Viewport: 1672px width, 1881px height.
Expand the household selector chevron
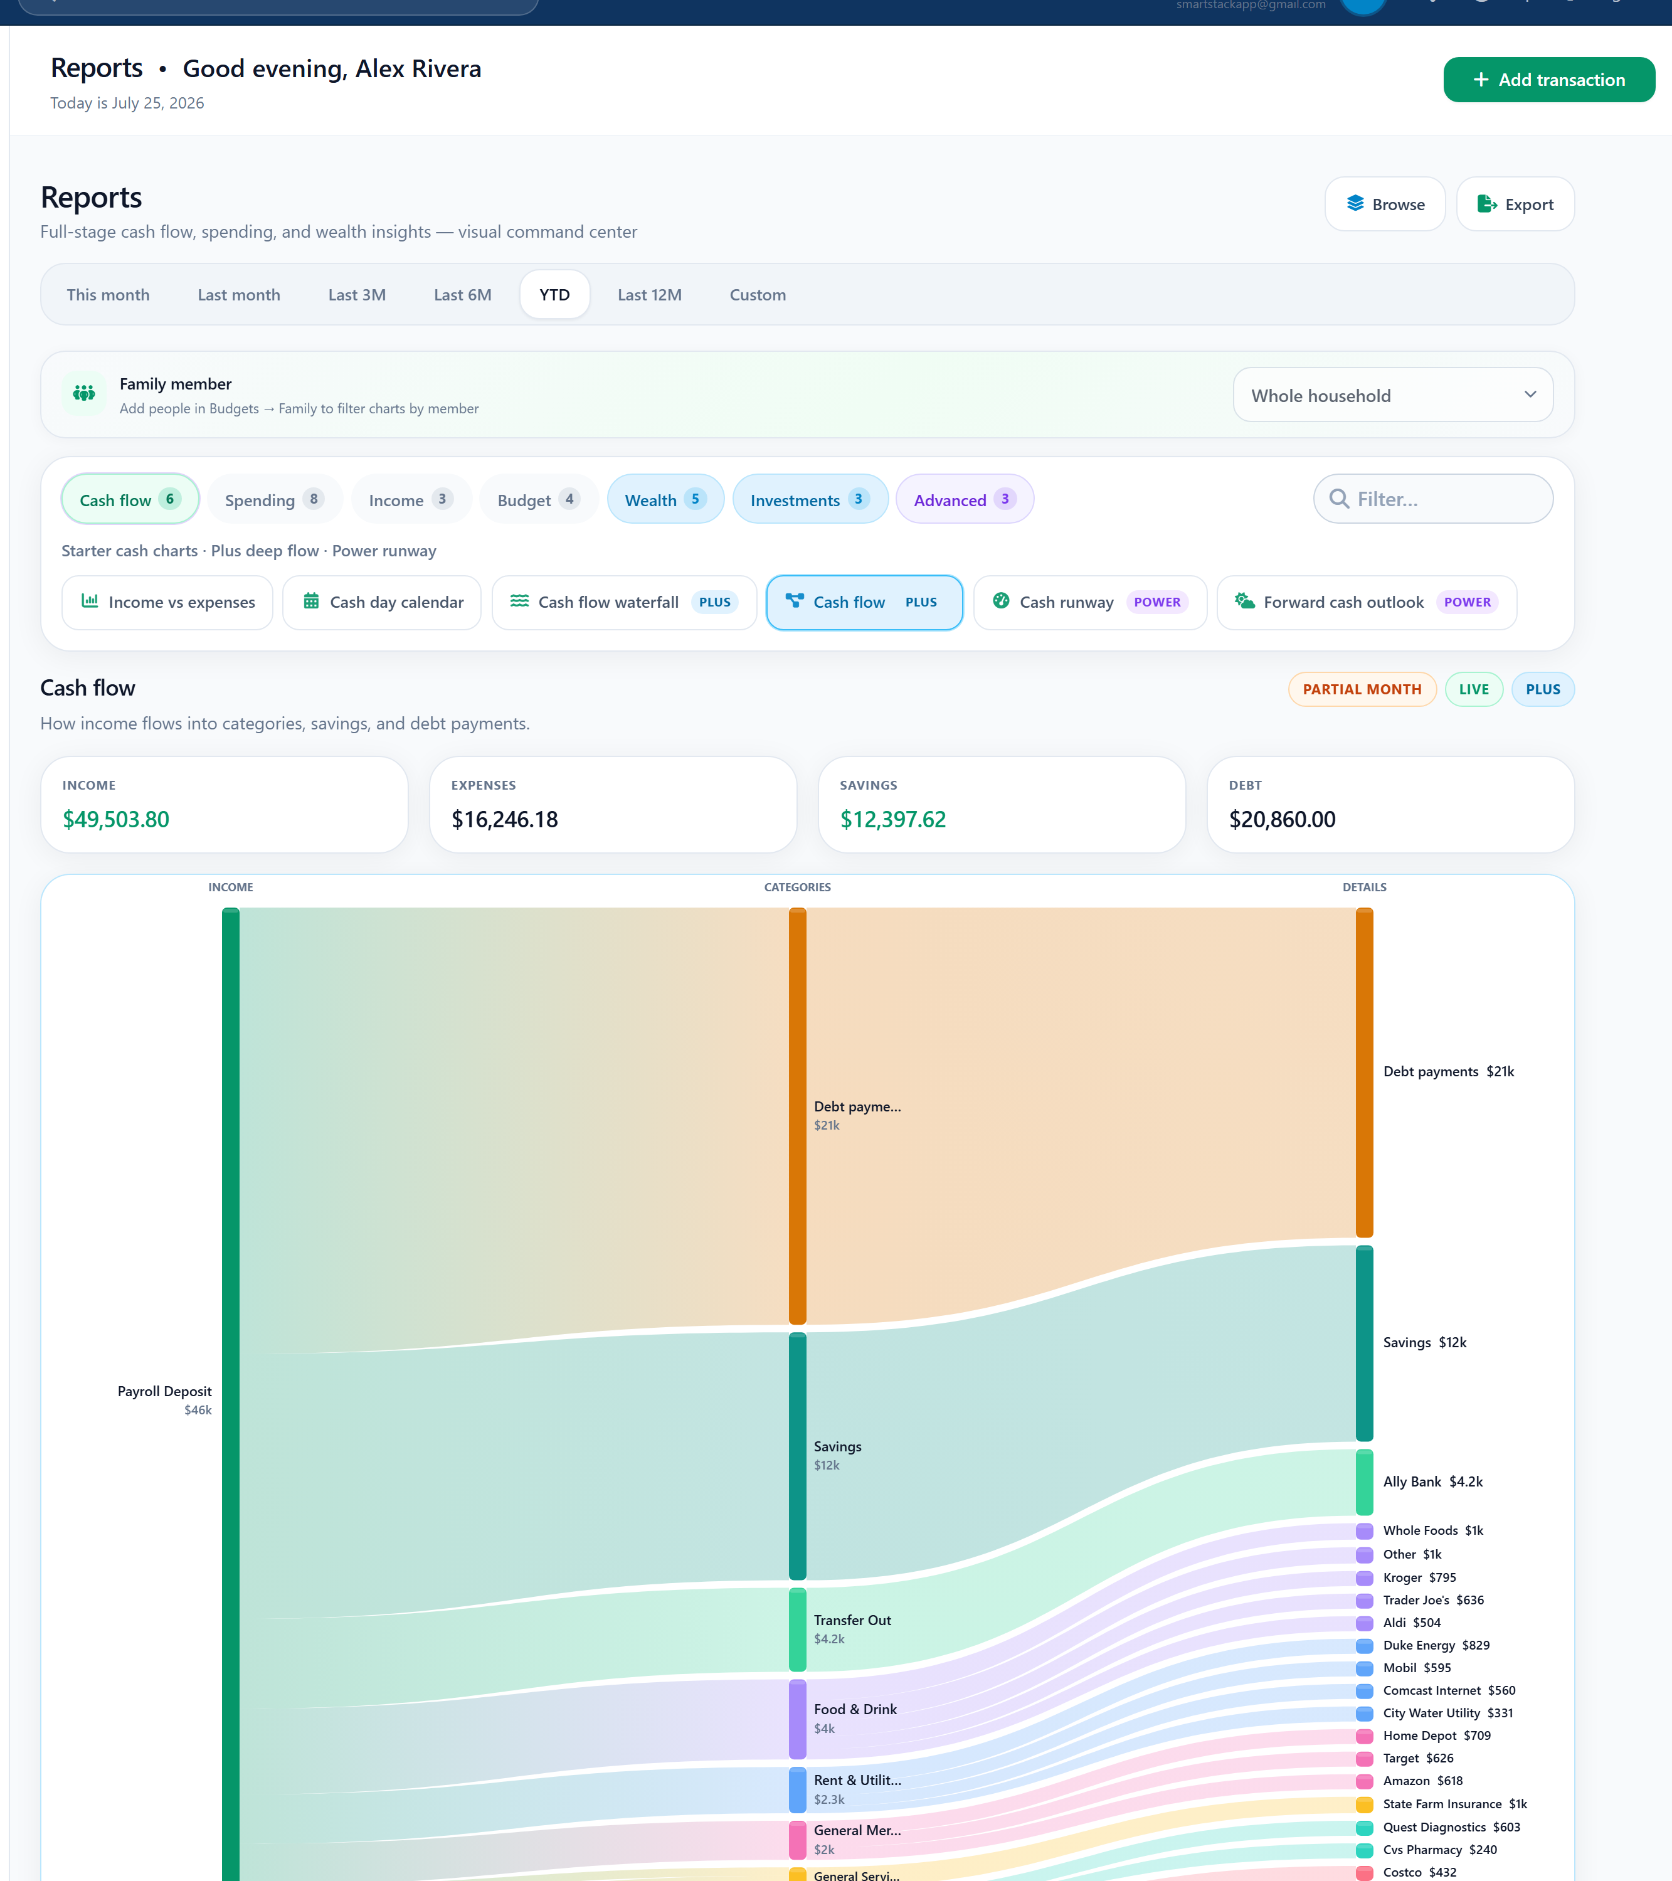click(x=1530, y=395)
